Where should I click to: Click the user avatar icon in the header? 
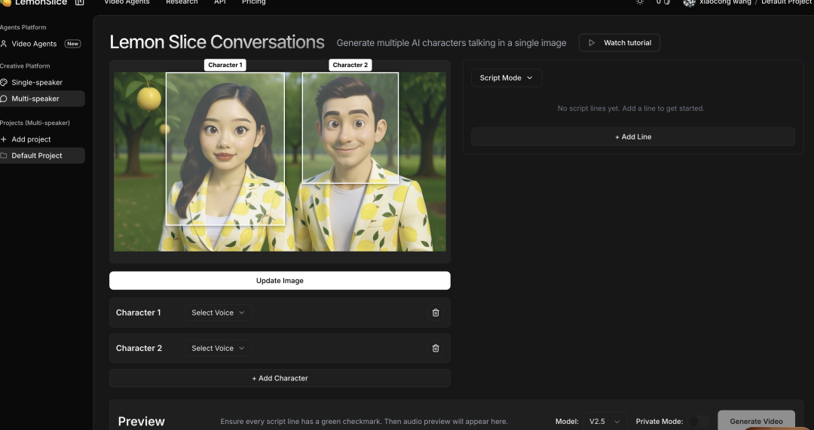(689, 3)
